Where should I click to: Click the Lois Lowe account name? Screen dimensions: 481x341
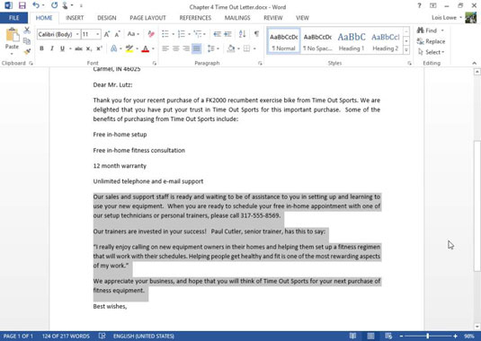coord(444,17)
